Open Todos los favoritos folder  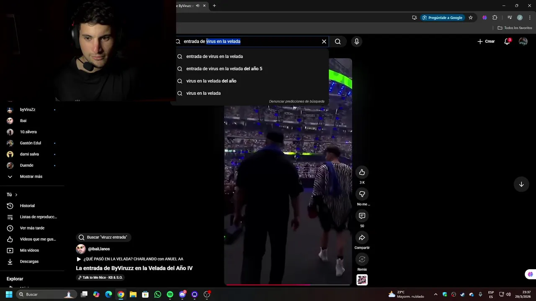[515, 28]
